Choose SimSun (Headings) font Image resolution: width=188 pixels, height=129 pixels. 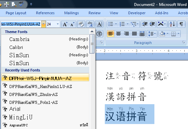point(45,55)
